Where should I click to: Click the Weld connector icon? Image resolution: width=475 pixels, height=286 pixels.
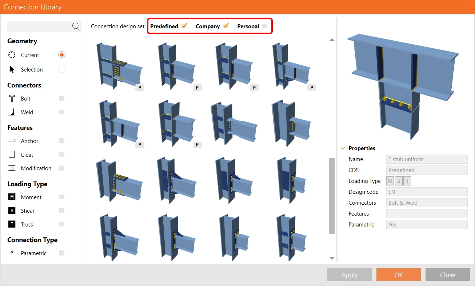tap(12, 112)
